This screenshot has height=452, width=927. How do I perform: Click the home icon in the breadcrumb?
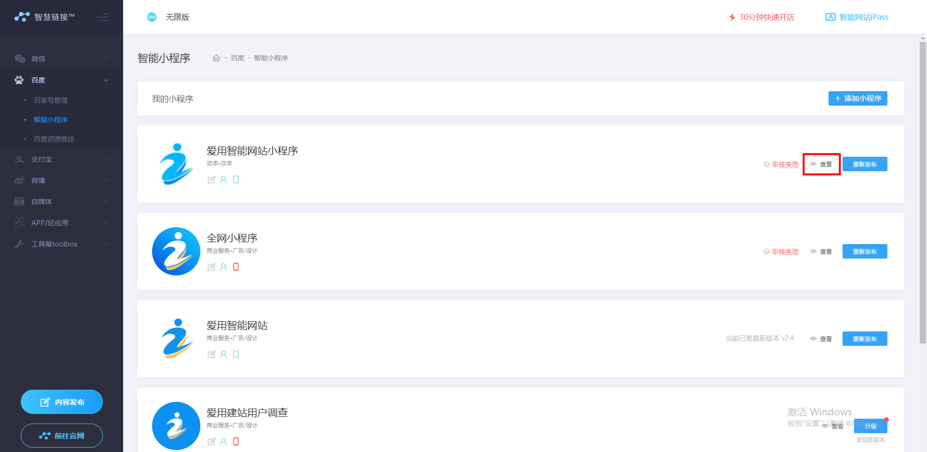[216, 58]
